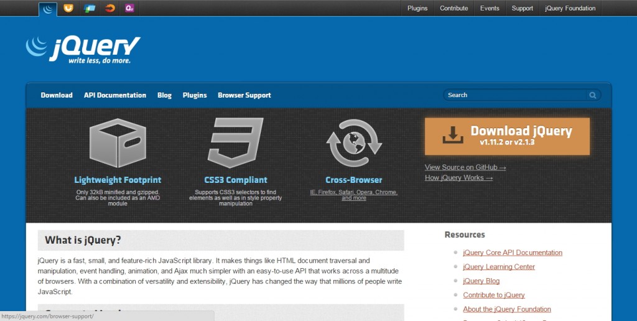Open Plugins in the top bar
Screen dimensions: 637x321
coord(417,8)
